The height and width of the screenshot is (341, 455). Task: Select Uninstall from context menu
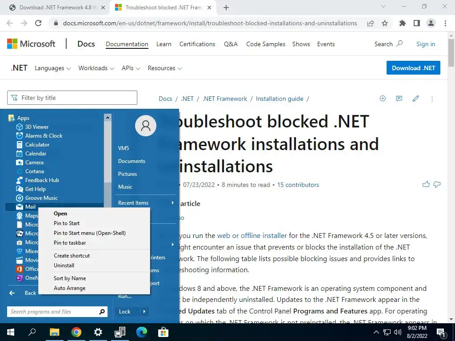point(64,266)
